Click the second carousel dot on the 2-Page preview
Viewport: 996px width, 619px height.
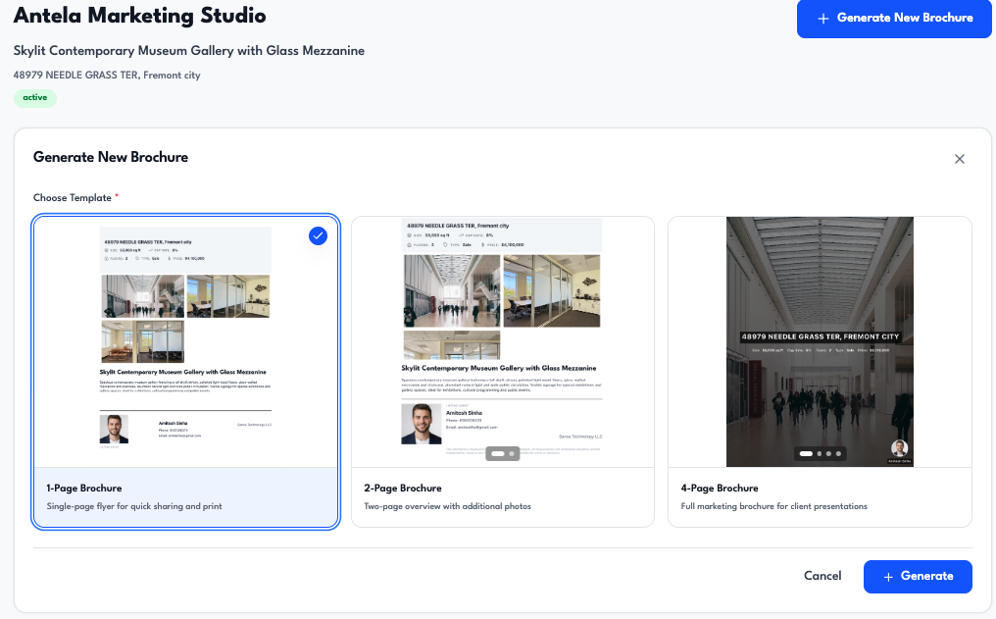(x=512, y=453)
